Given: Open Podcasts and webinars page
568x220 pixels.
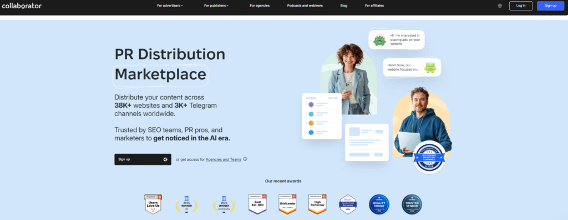Looking at the screenshot, I should click(305, 6).
